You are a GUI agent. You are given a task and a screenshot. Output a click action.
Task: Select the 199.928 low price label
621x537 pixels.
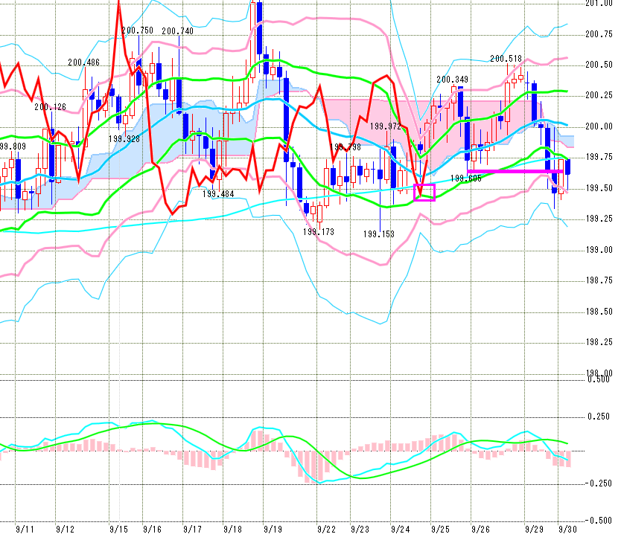tap(124, 138)
